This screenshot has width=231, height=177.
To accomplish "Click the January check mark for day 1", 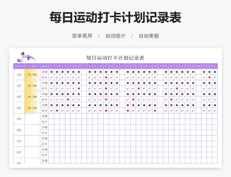I will click(x=52, y=77).
